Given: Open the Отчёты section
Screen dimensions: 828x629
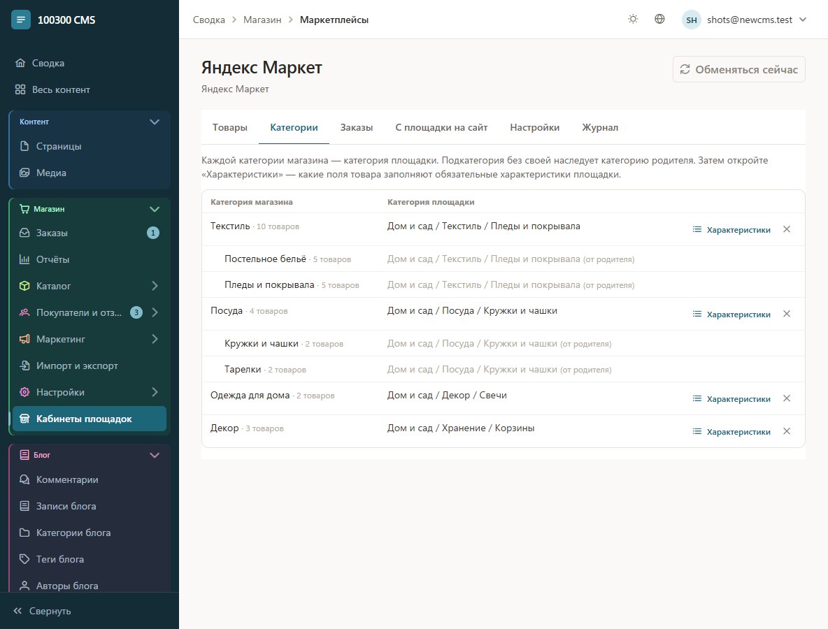Looking at the screenshot, I should point(90,259).
